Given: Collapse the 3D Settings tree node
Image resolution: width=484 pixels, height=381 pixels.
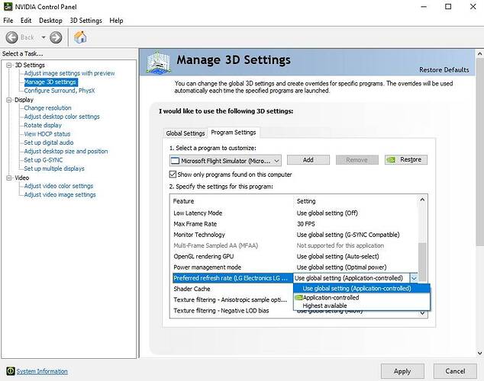Looking at the screenshot, I should (9, 65).
